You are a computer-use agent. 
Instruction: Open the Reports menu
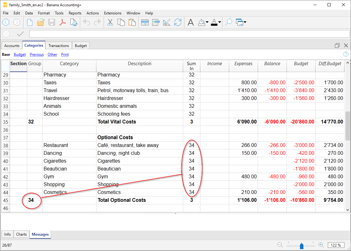tap(75, 13)
